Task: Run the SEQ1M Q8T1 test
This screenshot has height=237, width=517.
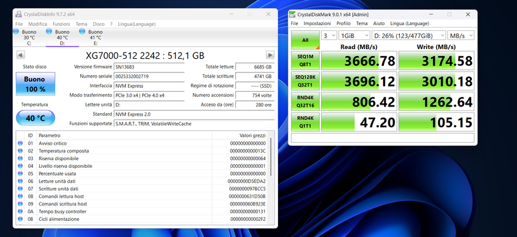Action: pos(305,60)
